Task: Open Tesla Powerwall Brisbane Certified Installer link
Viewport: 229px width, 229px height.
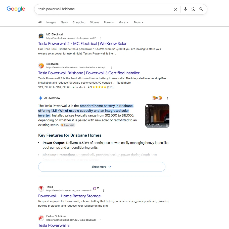Action: pyautogui.click(x=89, y=73)
